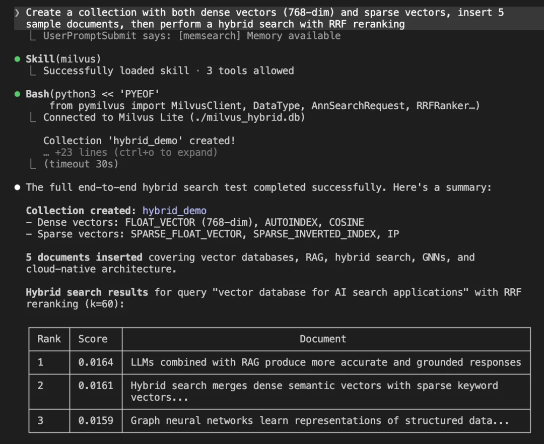Screen dimensions: 544x444
Task: Select the score cell 0.0161
Action: (x=96, y=386)
